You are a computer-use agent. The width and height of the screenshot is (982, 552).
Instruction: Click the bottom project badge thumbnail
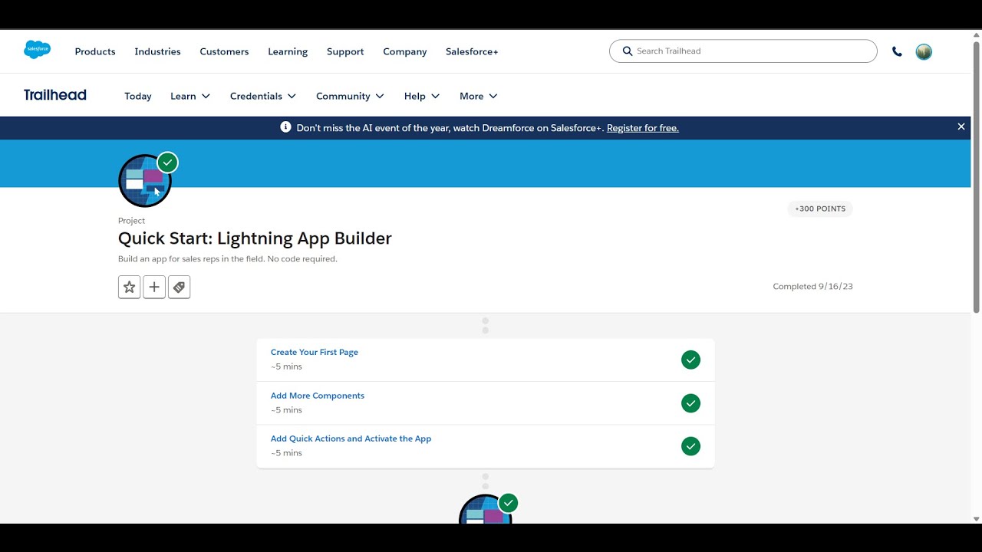pos(486,509)
